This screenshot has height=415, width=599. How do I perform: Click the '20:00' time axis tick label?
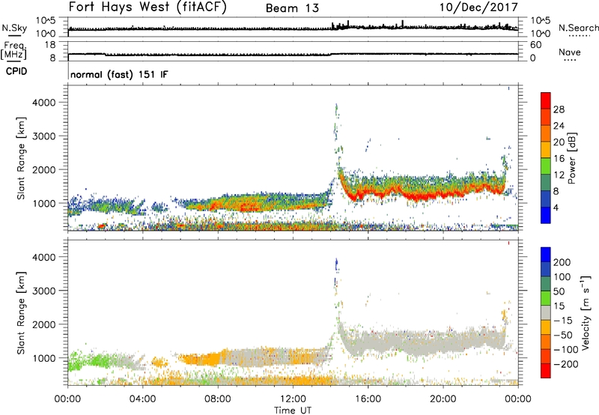[443, 399]
